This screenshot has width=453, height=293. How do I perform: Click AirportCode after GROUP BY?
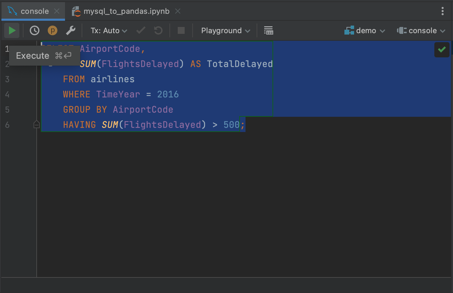(x=143, y=110)
